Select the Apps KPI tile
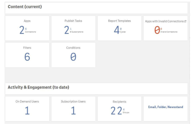Image resolution: width=191 pixels, height=126 pixels. coord(27,28)
